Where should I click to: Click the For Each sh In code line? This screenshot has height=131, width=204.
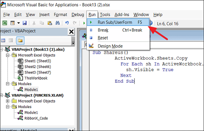[x=162, y=64]
